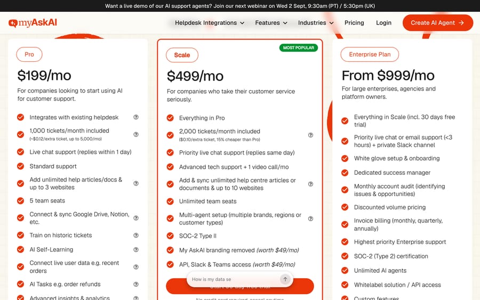
Task: Expand the Helpdesk Integrations dropdown
Action: [210, 22]
